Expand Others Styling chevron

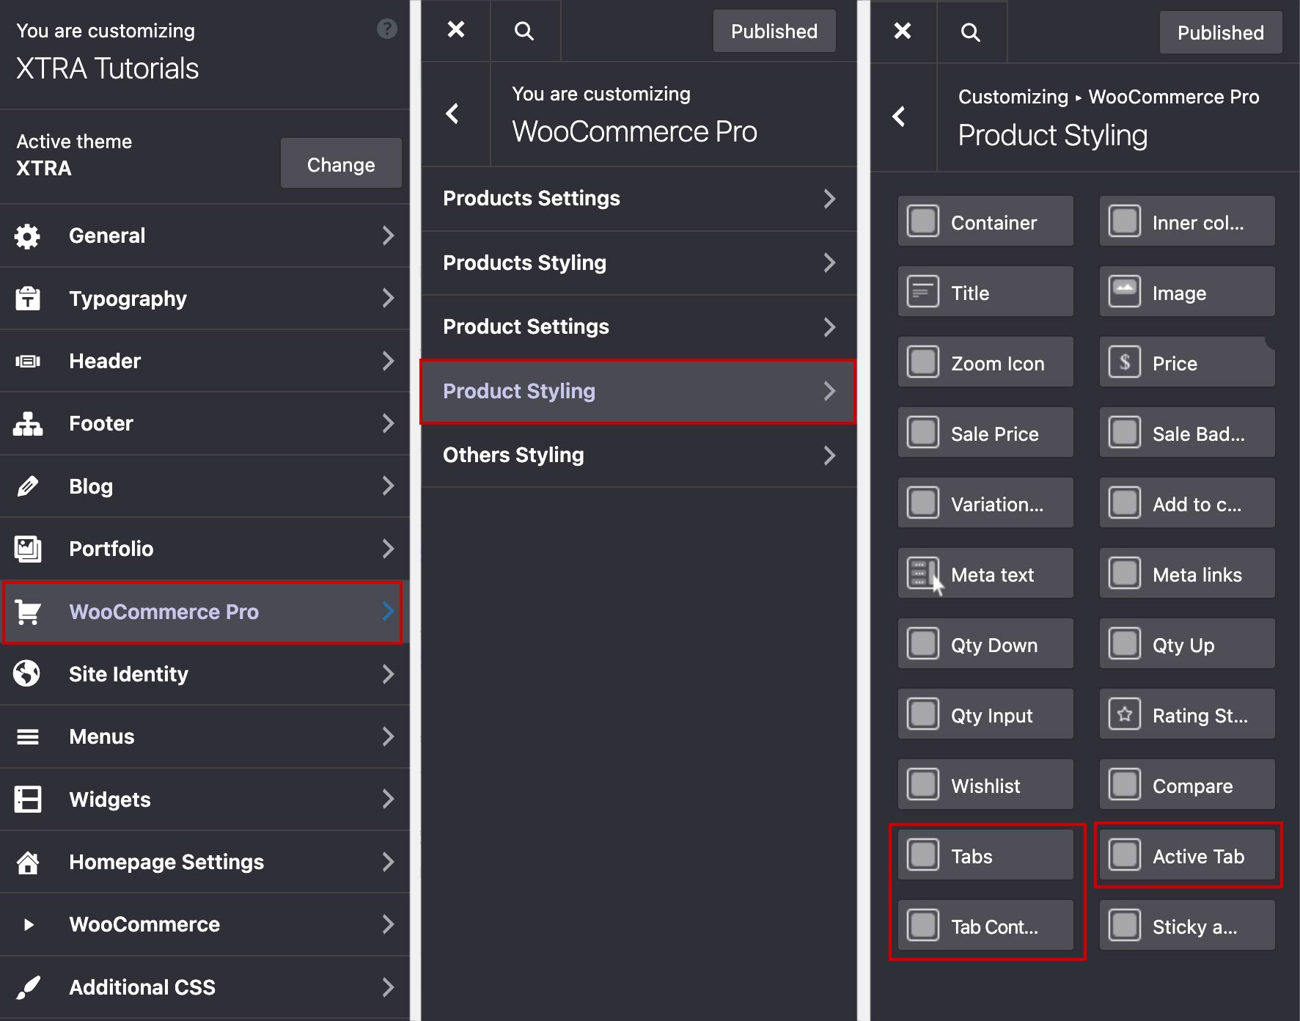pyautogui.click(x=829, y=455)
